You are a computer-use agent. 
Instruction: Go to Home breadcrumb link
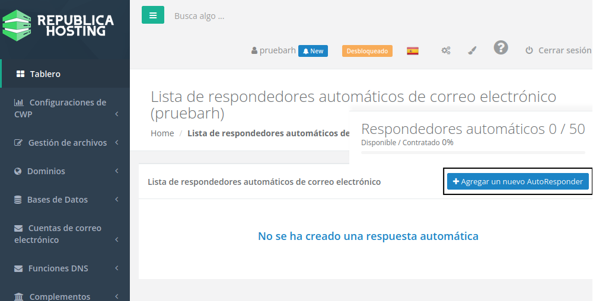point(162,133)
